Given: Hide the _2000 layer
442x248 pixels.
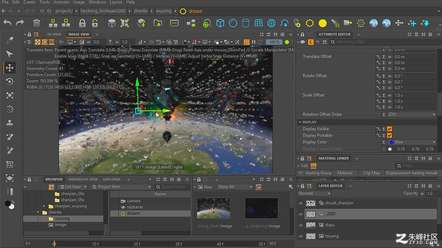Looking at the screenshot, I should [x=301, y=214].
